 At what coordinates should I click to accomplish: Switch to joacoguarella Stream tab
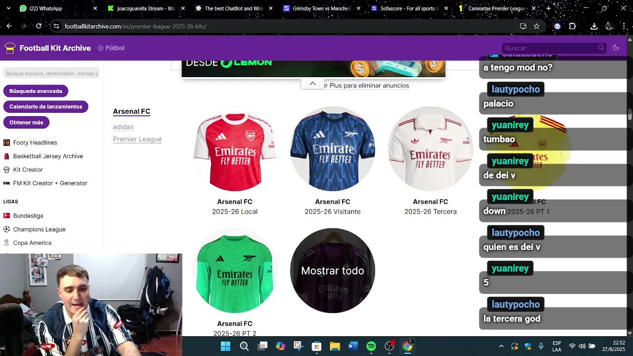pyautogui.click(x=146, y=8)
